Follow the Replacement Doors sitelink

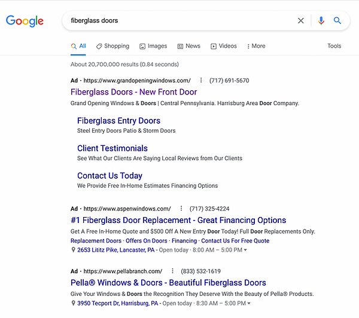(x=96, y=241)
